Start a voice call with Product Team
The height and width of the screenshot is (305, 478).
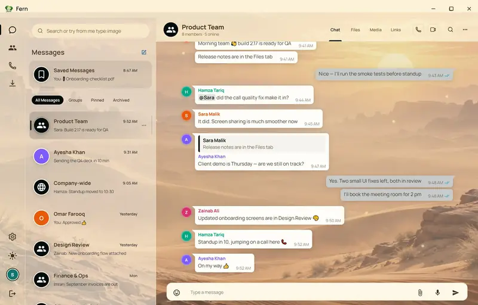(418, 30)
